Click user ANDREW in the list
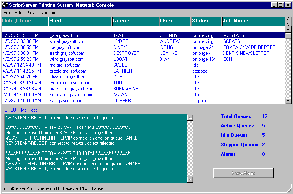293x194 pixels. pos(170,41)
